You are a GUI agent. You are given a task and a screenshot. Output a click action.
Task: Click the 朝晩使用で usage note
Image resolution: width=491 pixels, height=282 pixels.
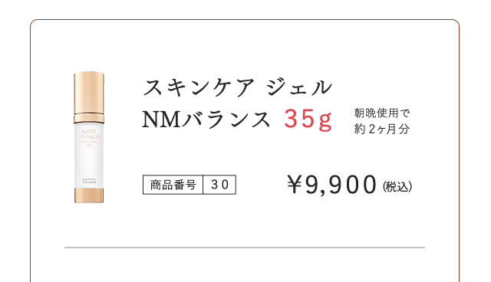pos(382,113)
